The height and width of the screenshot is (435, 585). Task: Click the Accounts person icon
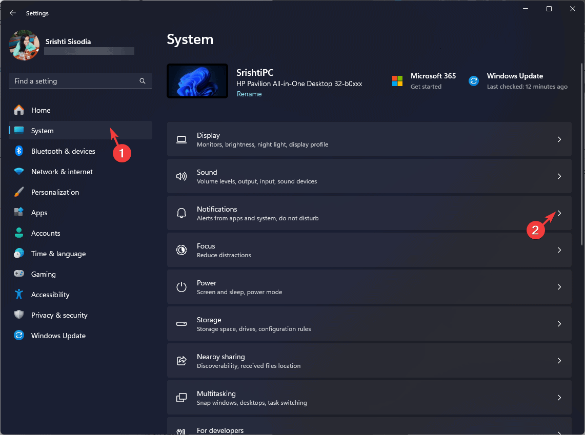[19, 233]
